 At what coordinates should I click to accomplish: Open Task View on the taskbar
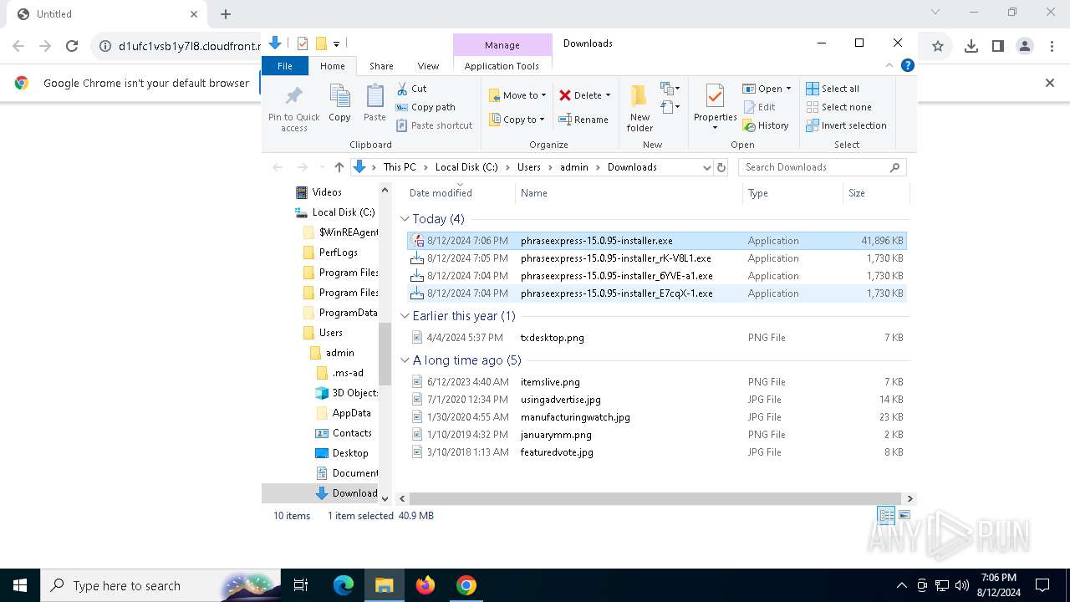(x=301, y=585)
